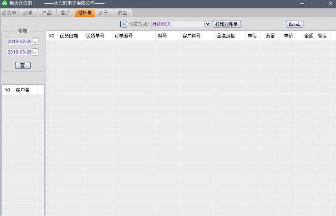
Task: Select the 对帐单 tab
Action: coord(85,13)
